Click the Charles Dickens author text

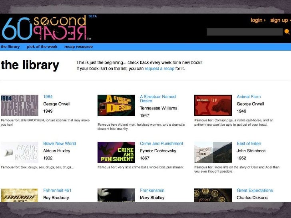(252, 198)
